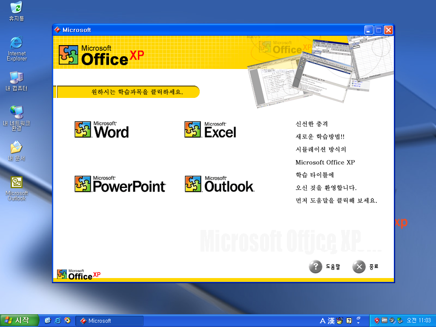
Task: Click the title bar application icon
Action: point(57,30)
